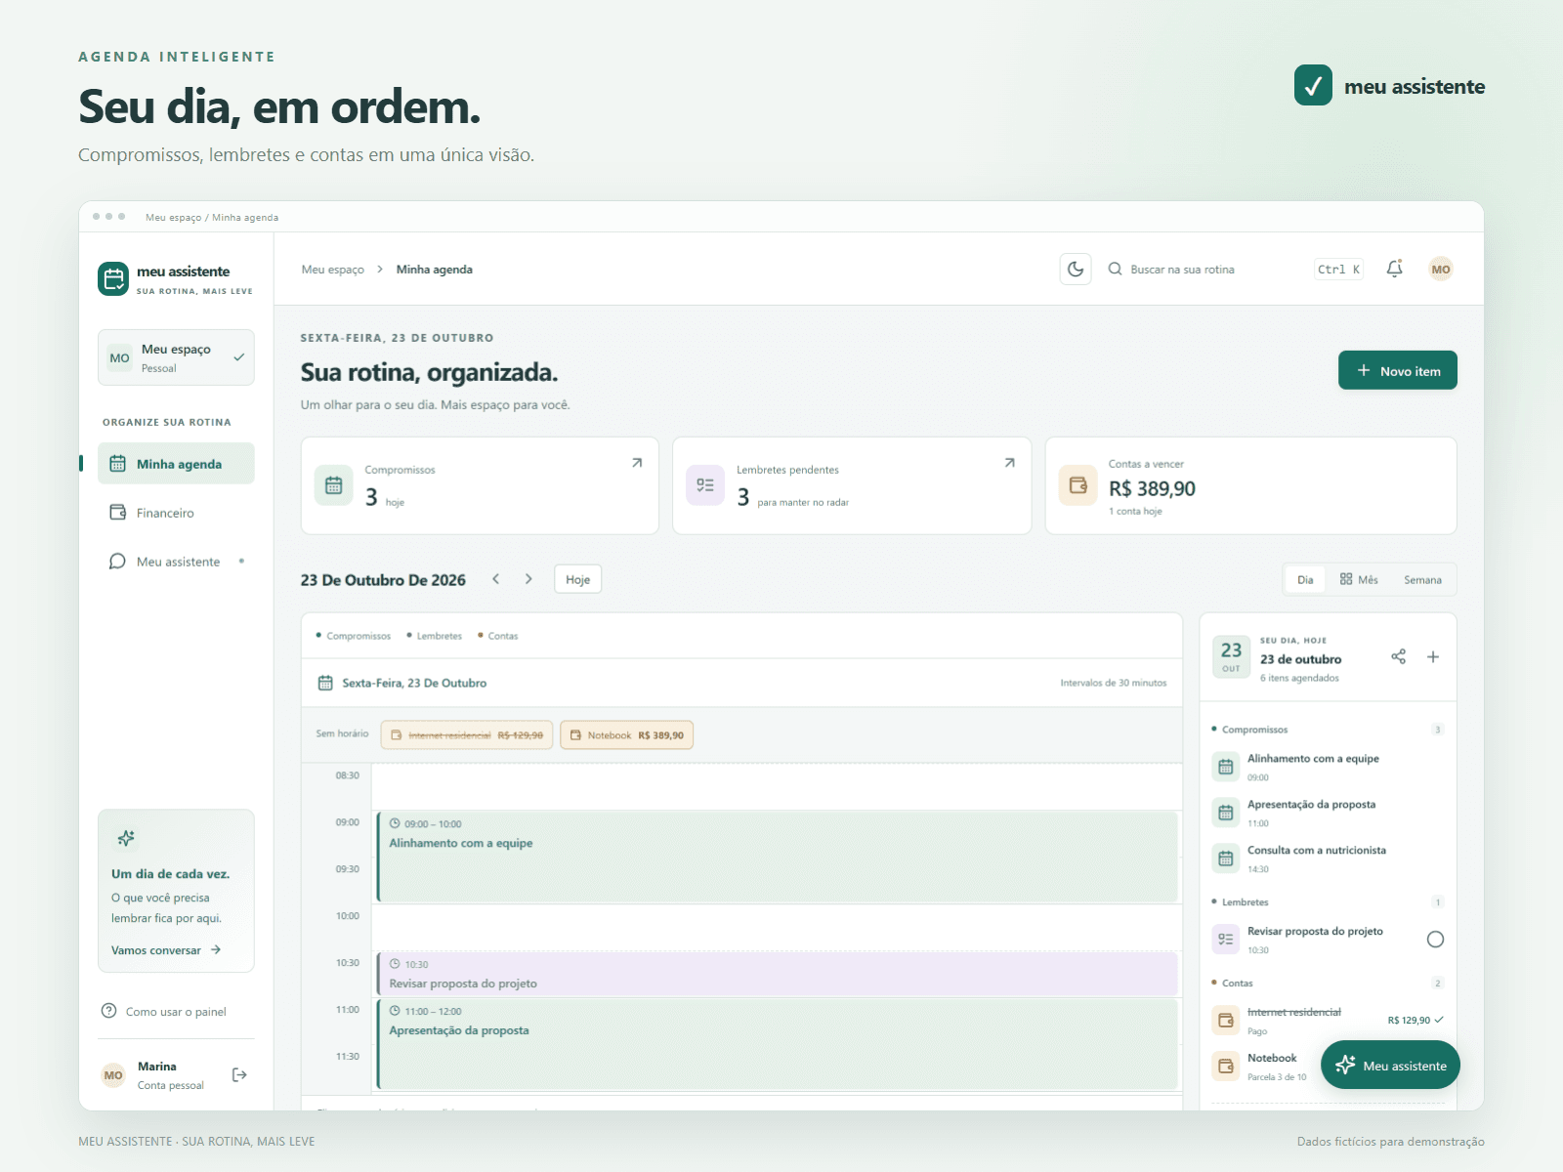The width and height of the screenshot is (1563, 1172).
Task: Toggle dark mode with the moon icon
Action: pos(1076,270)
